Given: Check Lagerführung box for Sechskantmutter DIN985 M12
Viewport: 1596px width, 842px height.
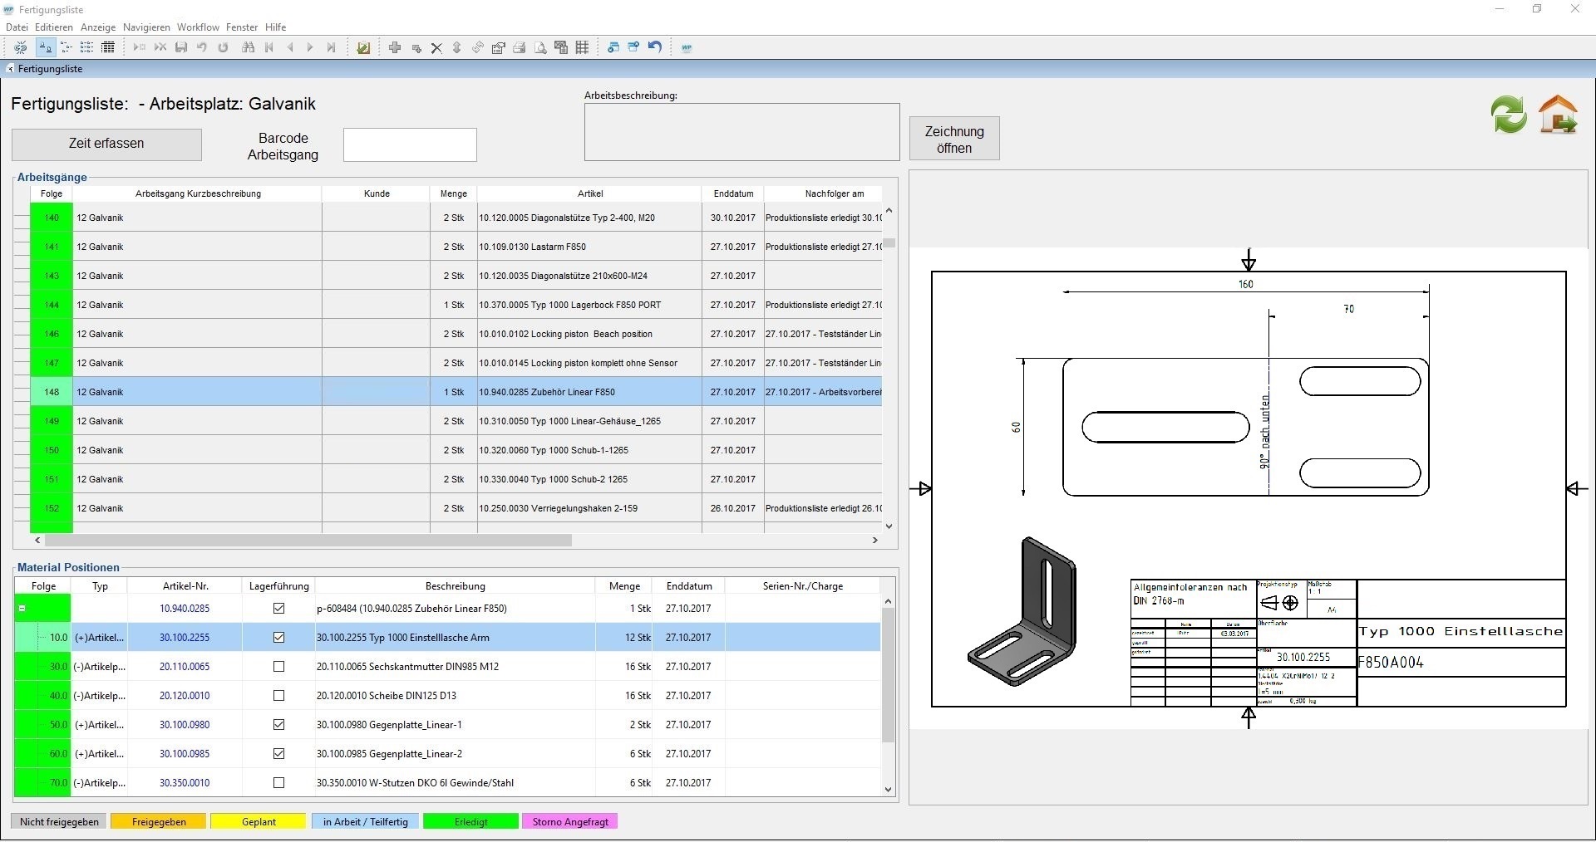Looking at the screenshot, I should [278, 667].
